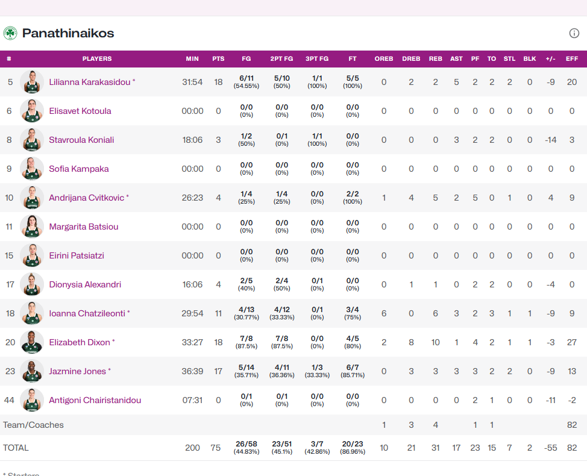Select Ioanna Chatzileonti's avatar photo
587x476 pixels.
click(32, 313)
